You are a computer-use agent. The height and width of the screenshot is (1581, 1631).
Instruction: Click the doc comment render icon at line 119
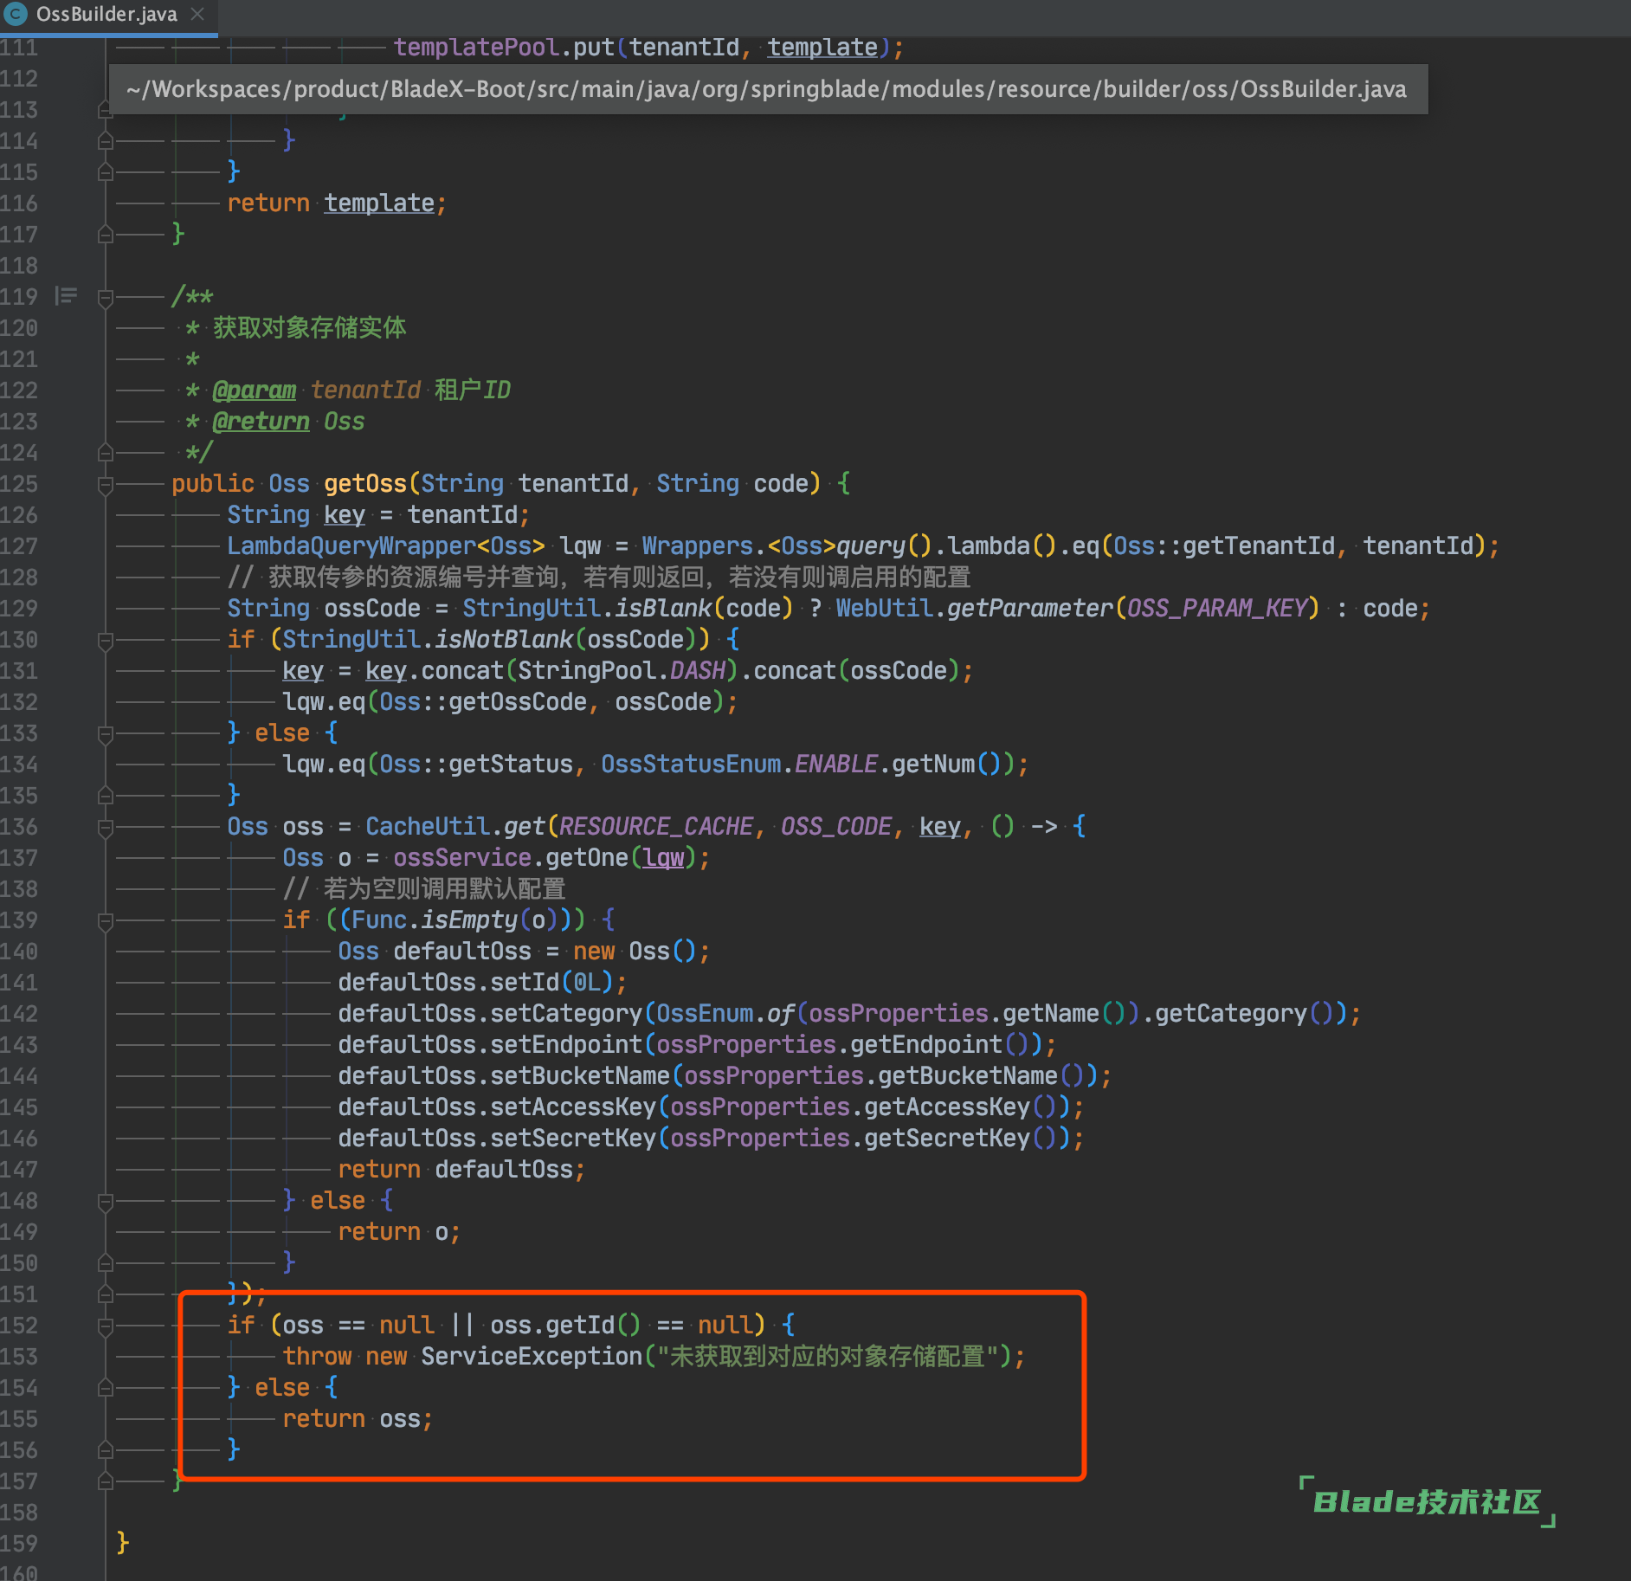[x=66, y=297]
